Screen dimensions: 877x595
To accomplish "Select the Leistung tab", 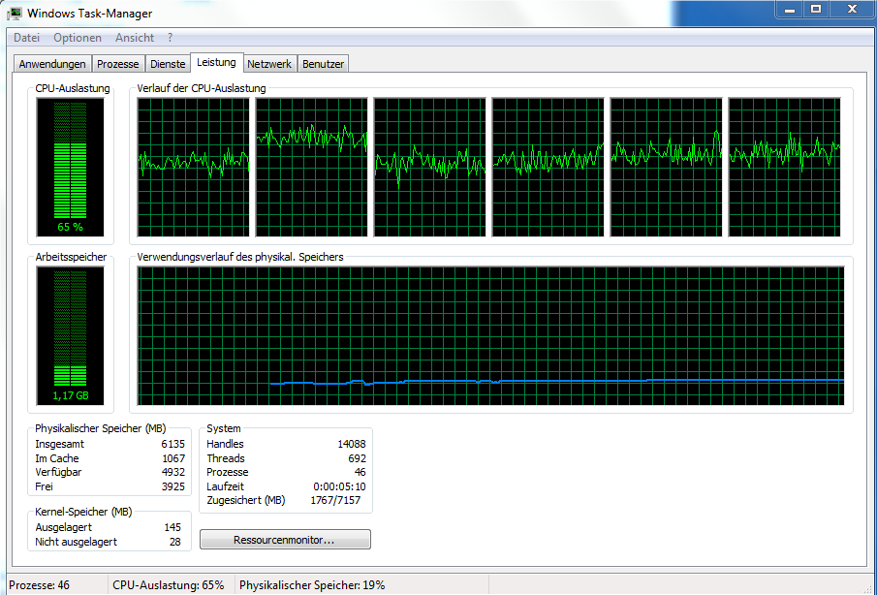I will 216,63.
